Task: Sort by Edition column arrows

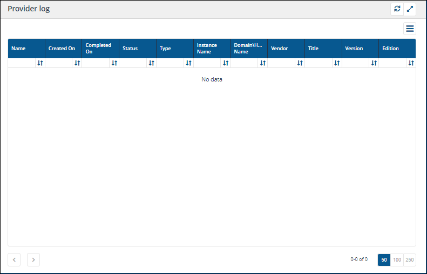Action: (411, 63)
